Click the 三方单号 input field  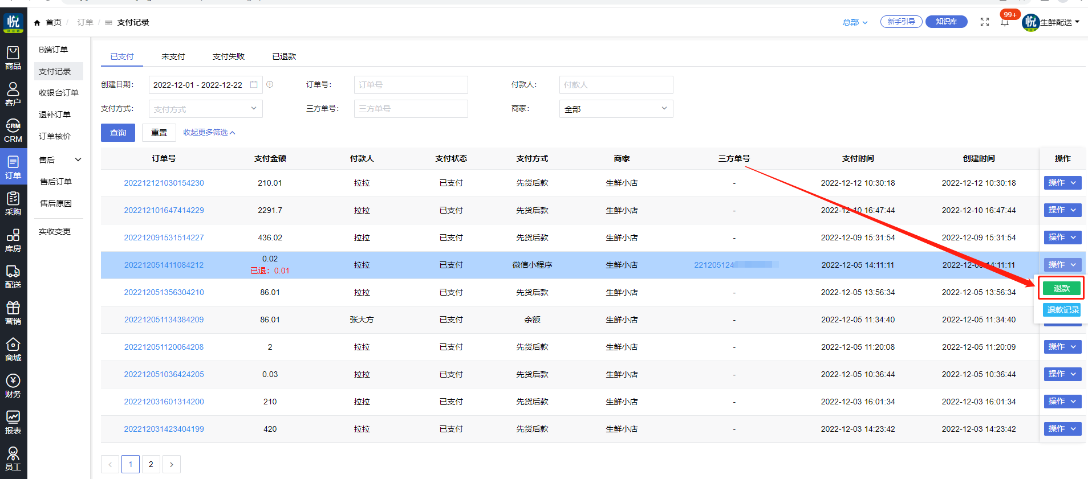(411, 109)
